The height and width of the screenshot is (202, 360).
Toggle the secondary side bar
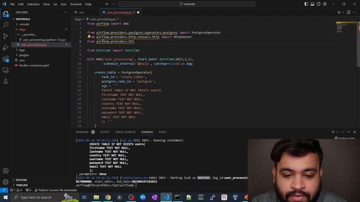coord(318,4)
